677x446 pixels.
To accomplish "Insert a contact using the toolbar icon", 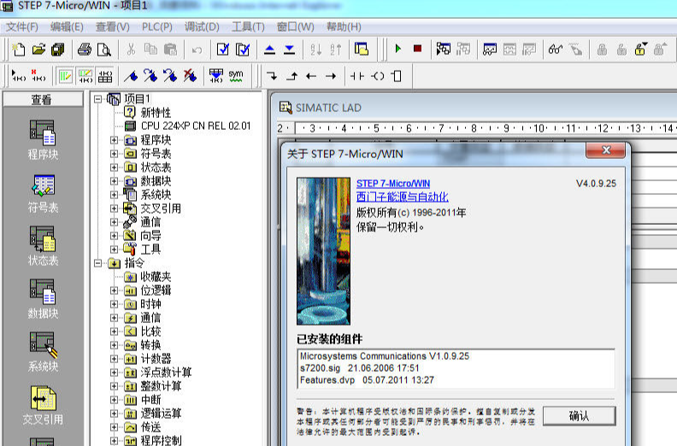I will 356,76.
